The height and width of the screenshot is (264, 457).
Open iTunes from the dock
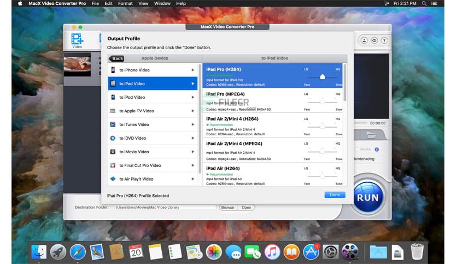[272, 252]
